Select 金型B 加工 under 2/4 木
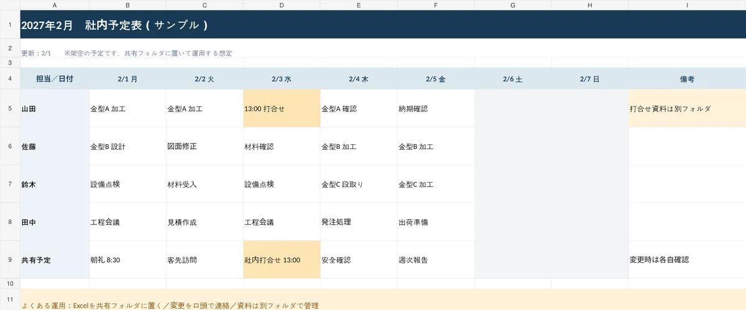This screenshot has width=746, height=310. [359, 147]
